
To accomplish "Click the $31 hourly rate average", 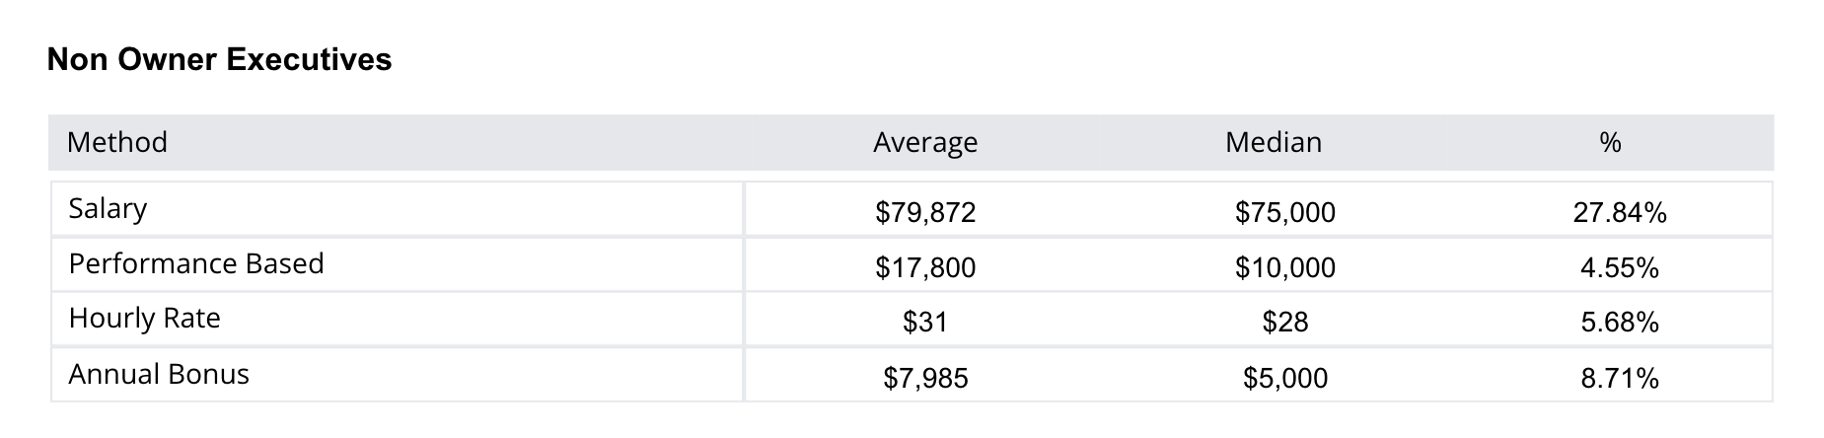I will click(924, 323).
